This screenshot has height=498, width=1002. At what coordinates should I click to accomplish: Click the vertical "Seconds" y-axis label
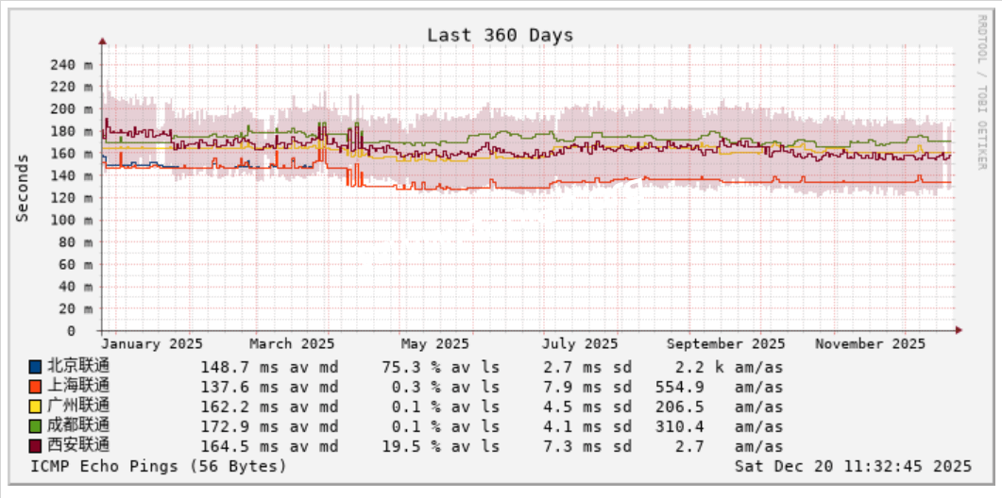click(23, 189)
